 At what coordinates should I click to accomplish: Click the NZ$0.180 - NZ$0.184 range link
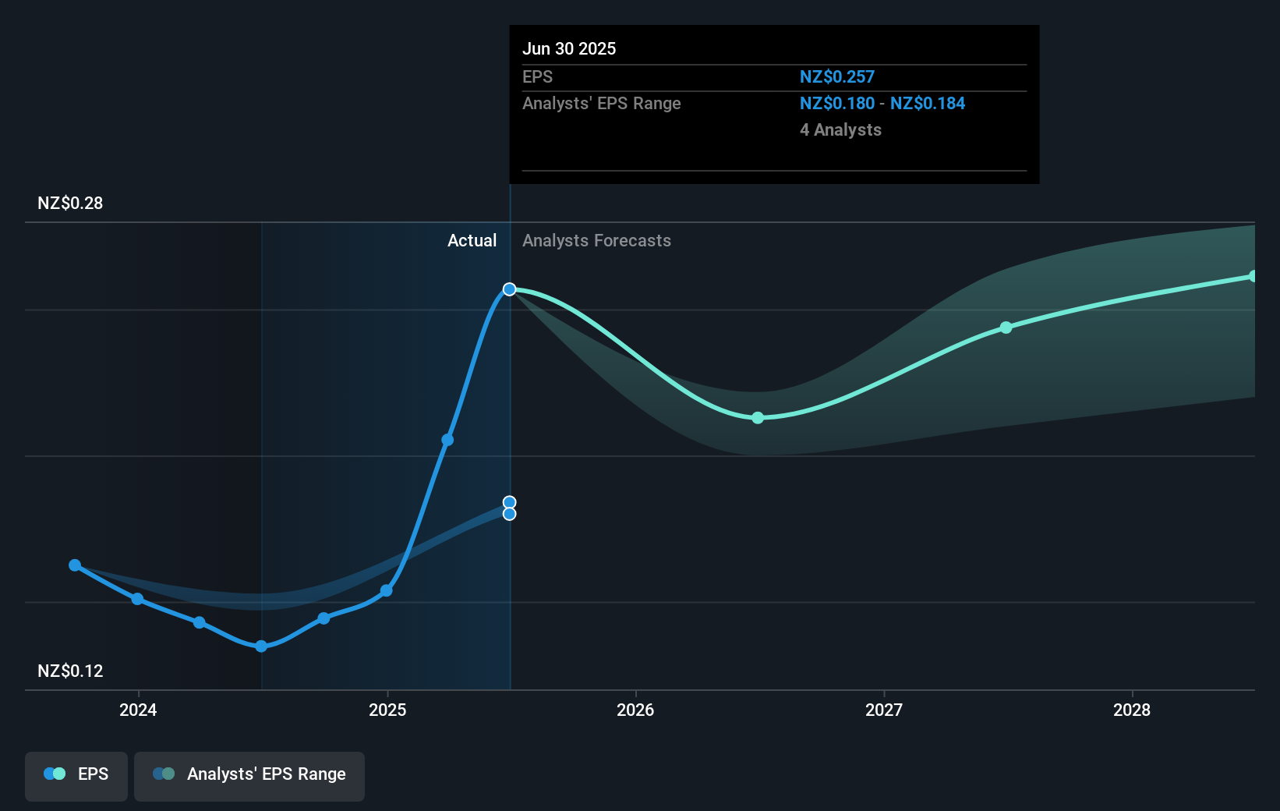(882, 103)
